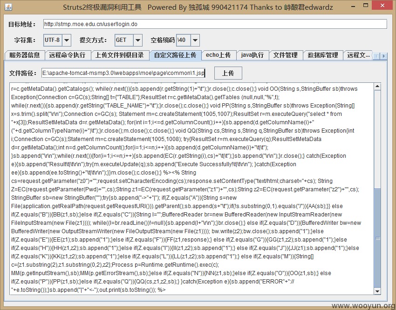Click the tab strip scroll-left arrow
Viewport: 396px width, 310px height.
[x=376, y=56]
